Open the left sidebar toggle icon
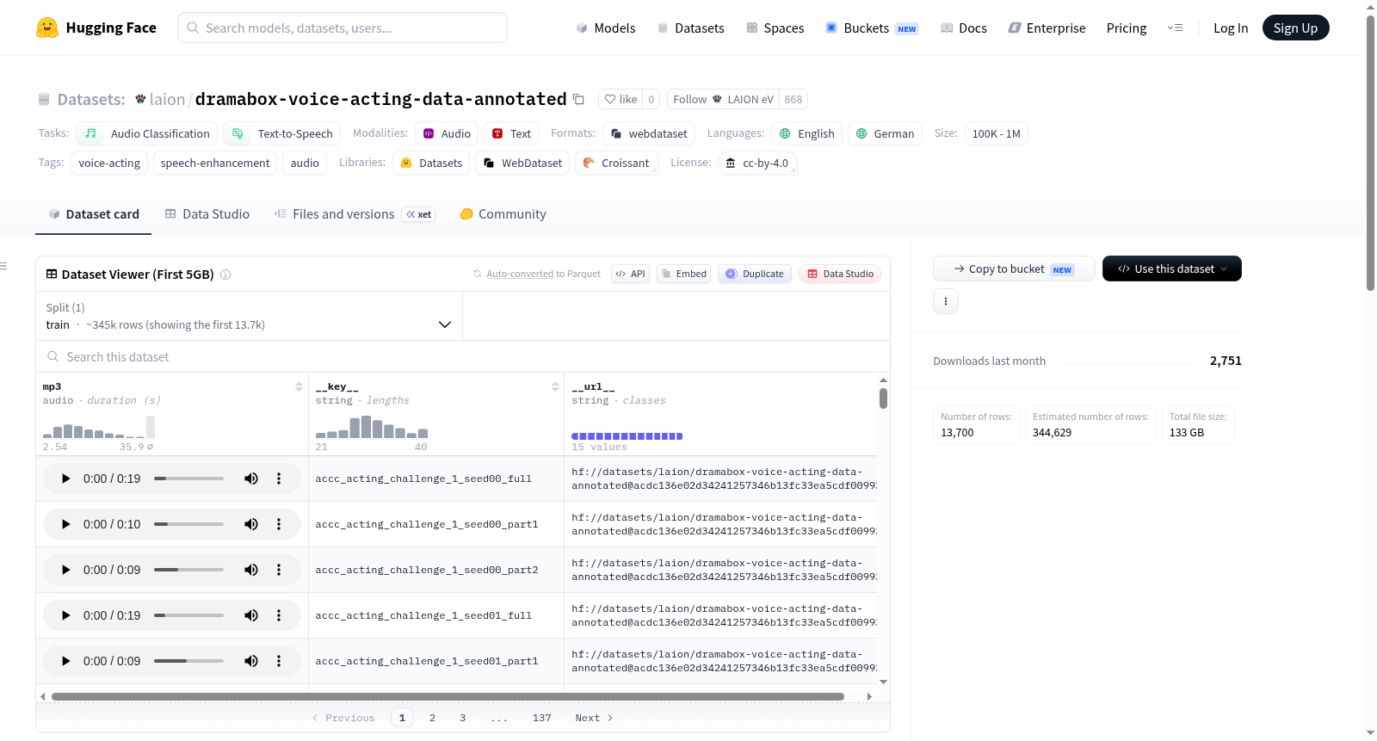Screen dimensions: 1377x741 pyautogui.click(x=3, y=266)
